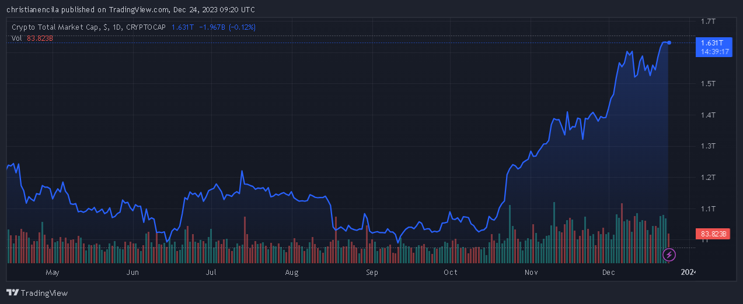Click the purple lightning bolt event icon
This screenshot has height=304, width=743.
coord(669,254)
